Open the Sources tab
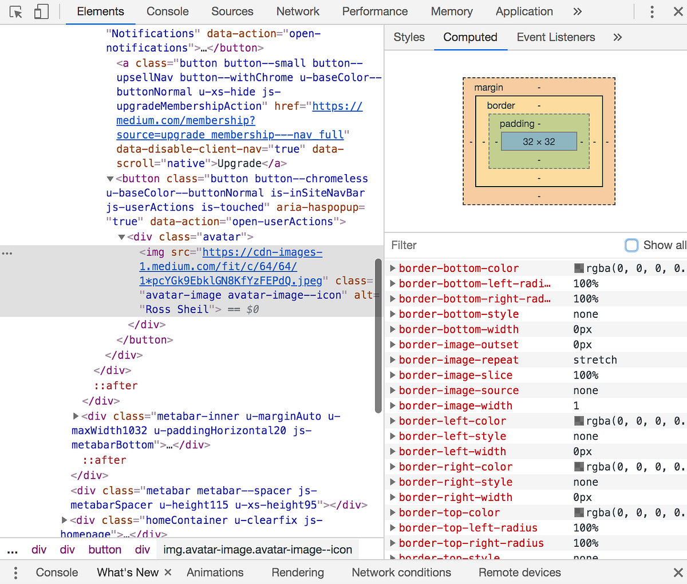 232,11
